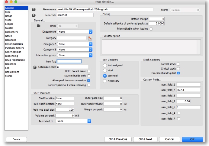Click the lock icon beside Catalogue code
The width and height of the screenshot is (209, 146).
click(x=35, y=67)
